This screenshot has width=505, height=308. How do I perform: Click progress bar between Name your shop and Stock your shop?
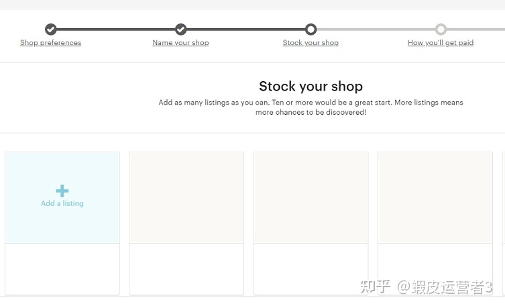point(245,30)
